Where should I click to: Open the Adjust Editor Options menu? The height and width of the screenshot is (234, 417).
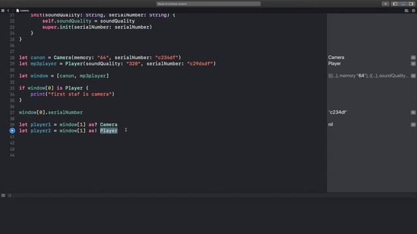[407, 10]
